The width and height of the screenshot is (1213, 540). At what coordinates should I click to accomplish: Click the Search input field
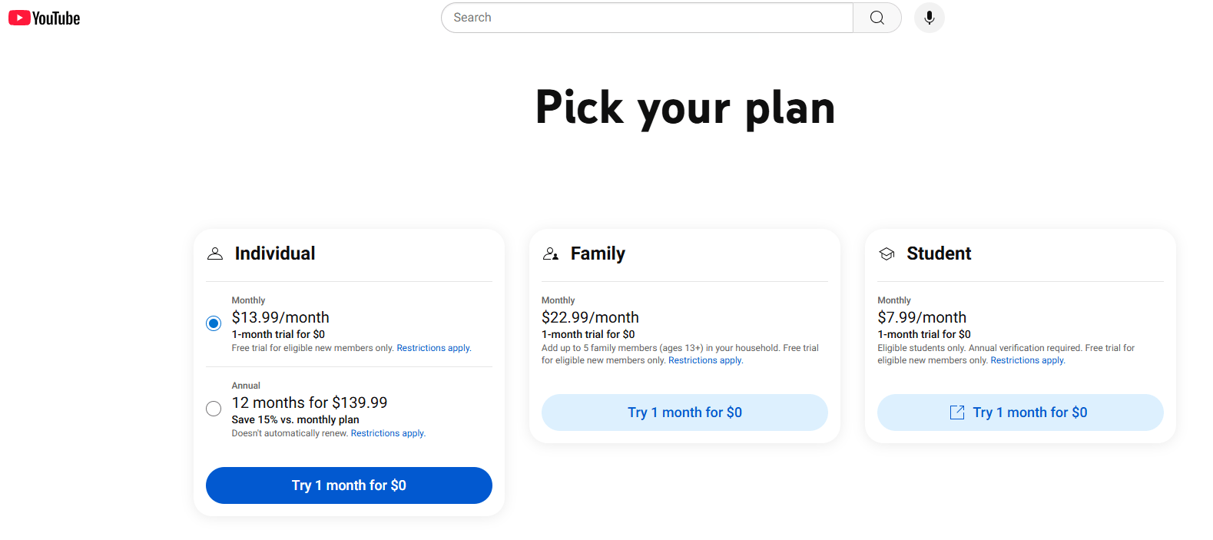click(x=645, y=17)
